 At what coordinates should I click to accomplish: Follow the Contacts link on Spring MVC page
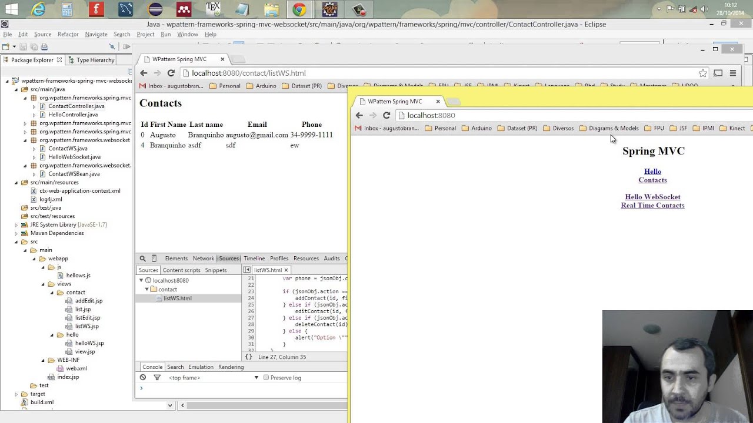pos(652,180)
